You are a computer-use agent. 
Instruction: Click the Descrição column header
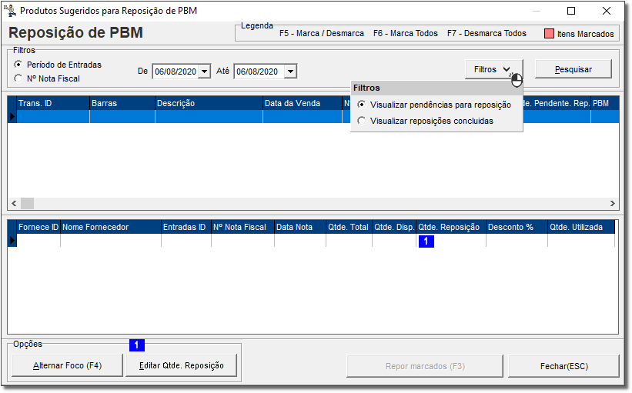pos(209,103)
